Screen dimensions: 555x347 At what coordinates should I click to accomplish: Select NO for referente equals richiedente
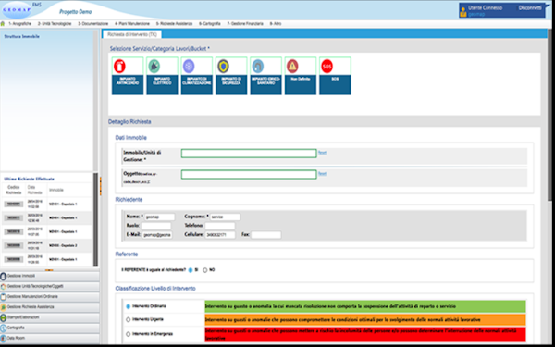click(205, 270)
